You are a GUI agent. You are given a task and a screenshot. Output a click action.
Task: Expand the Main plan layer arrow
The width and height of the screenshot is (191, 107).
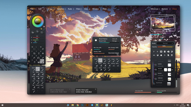[x=172, y=70]
